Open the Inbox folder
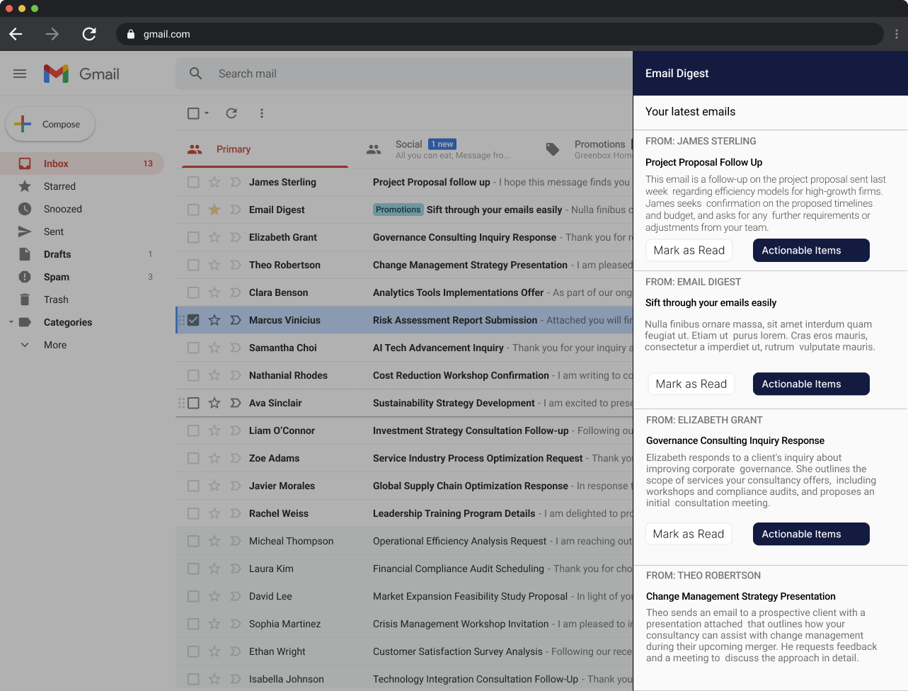This screenshot has width=908, height=691. 82,164
